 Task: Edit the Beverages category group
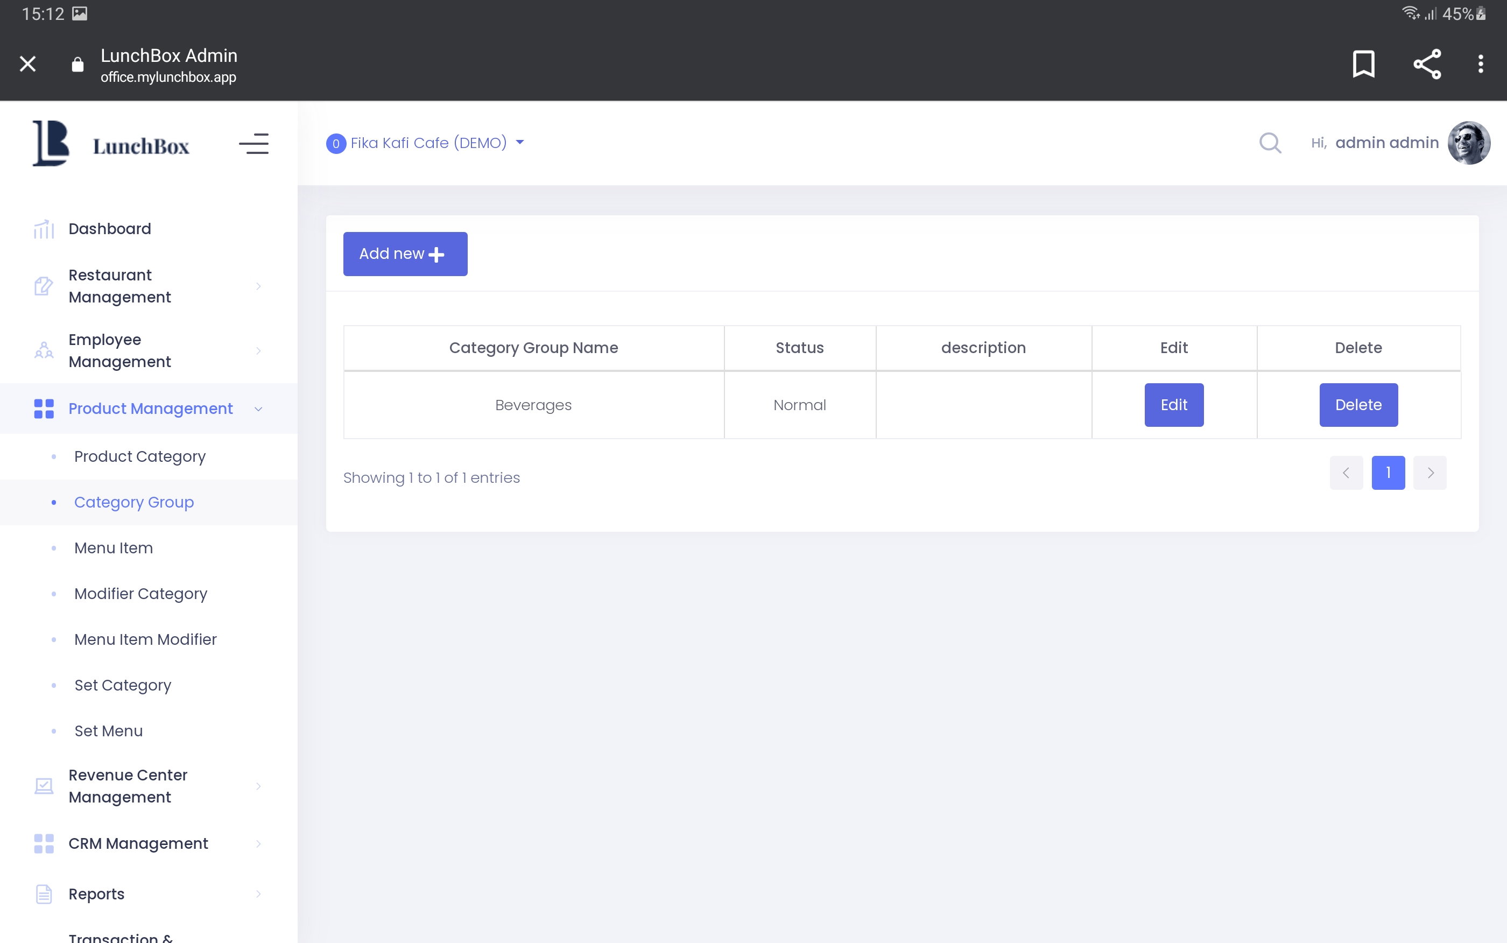tap(1173, 405)
